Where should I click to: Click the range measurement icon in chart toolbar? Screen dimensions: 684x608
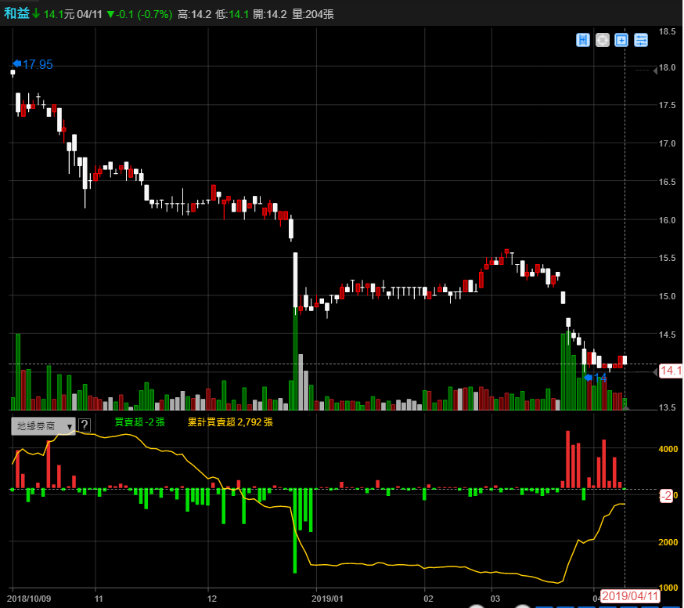(x=583, y=40)
